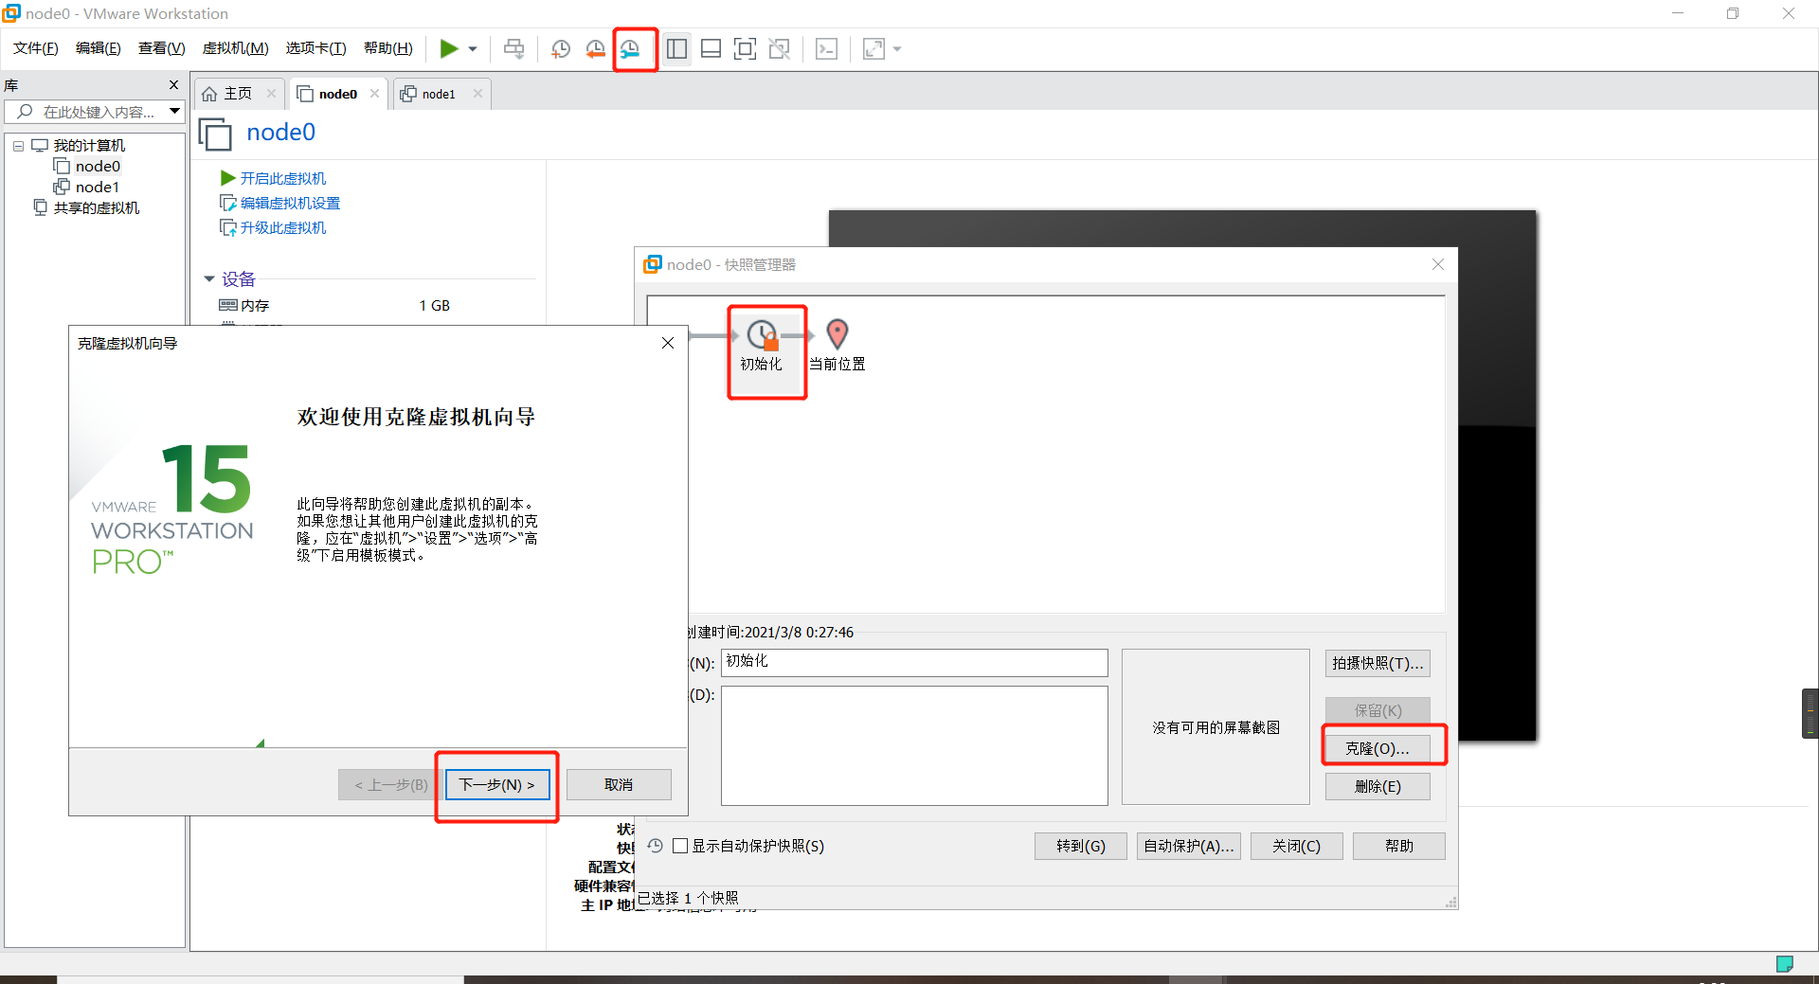The width and height of the screenshot is (1819, 984).
Task: Switch to the node1 tab
Action: pos(438,93)
